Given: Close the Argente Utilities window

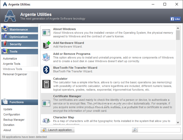Looking at the screenshot, I should pos(177,4).
